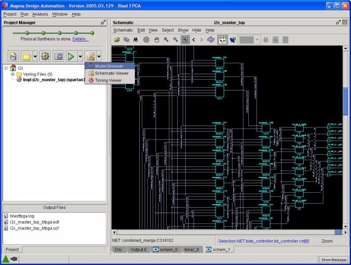The height and width of the screenshot is (265, 351).
Task: Click the grayed print icon in toolbar
Action: 266,40
